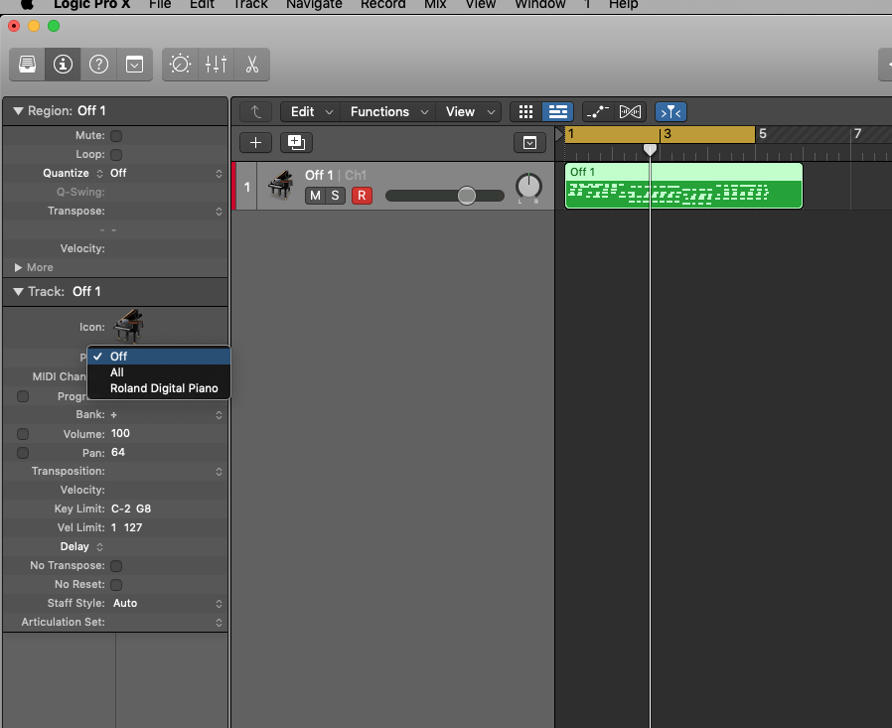Click the piano icon in Track inspector
Screen dimensions: 892x728
pos(129,326)
